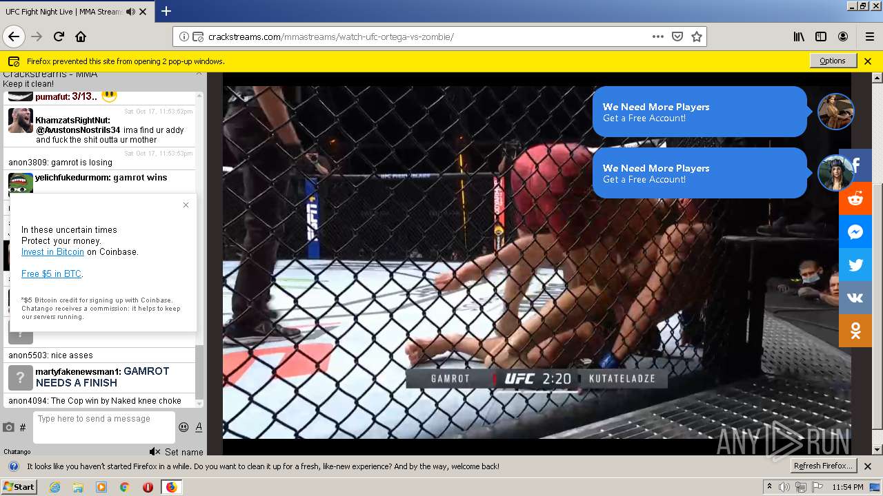Open the Windows Start menu

19,487
